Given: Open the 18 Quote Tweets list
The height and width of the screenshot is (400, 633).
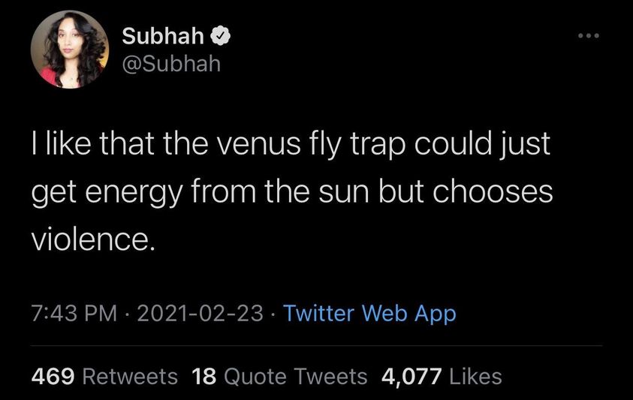Looking at the screenshot, I should point(280,376).
